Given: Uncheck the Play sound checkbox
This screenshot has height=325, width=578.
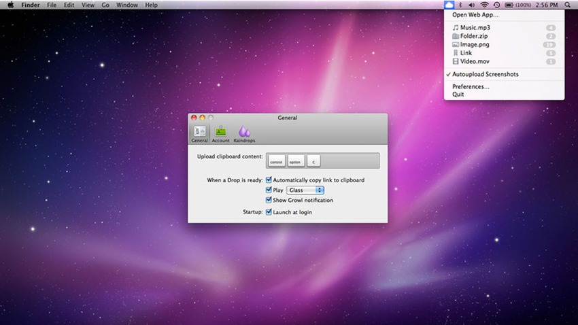Looking at the screenshot, I should [x=269, y=190].
